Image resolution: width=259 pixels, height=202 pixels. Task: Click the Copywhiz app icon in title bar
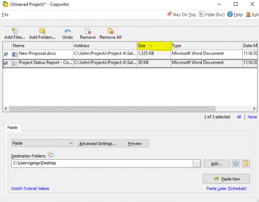click(x=5, y=4)
